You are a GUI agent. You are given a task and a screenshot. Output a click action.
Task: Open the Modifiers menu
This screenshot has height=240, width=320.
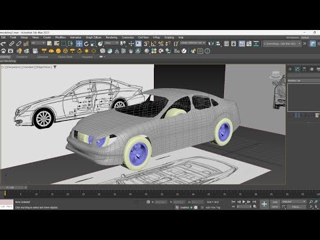(x=60, y=37)
